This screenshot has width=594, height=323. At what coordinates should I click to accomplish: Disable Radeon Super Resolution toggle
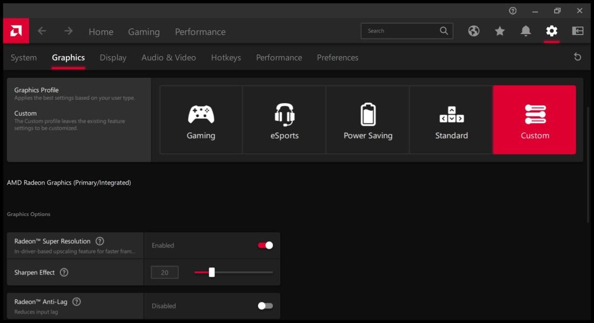[265, 245]
